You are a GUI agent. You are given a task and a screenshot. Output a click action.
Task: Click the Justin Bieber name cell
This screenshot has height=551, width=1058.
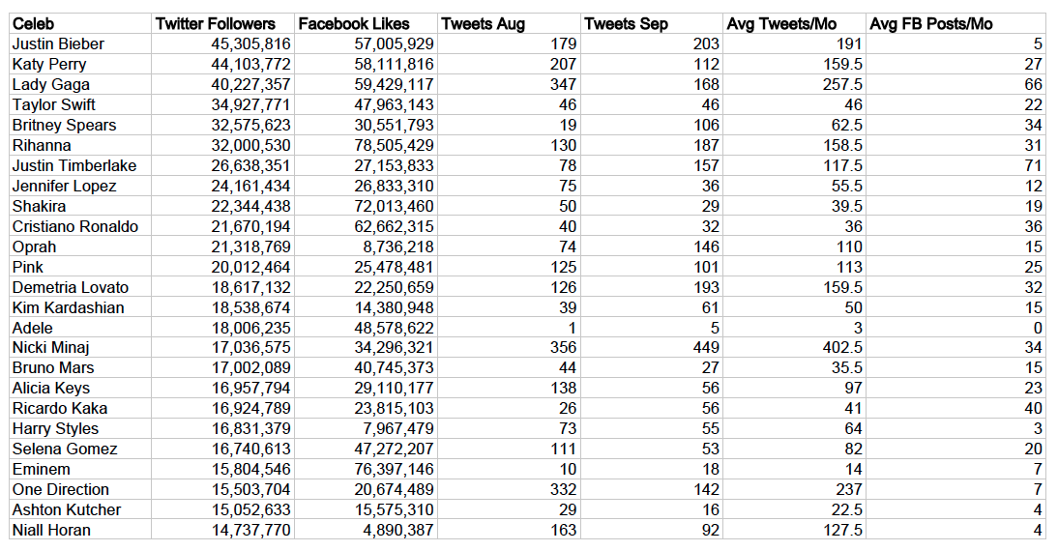coord(80,43)
